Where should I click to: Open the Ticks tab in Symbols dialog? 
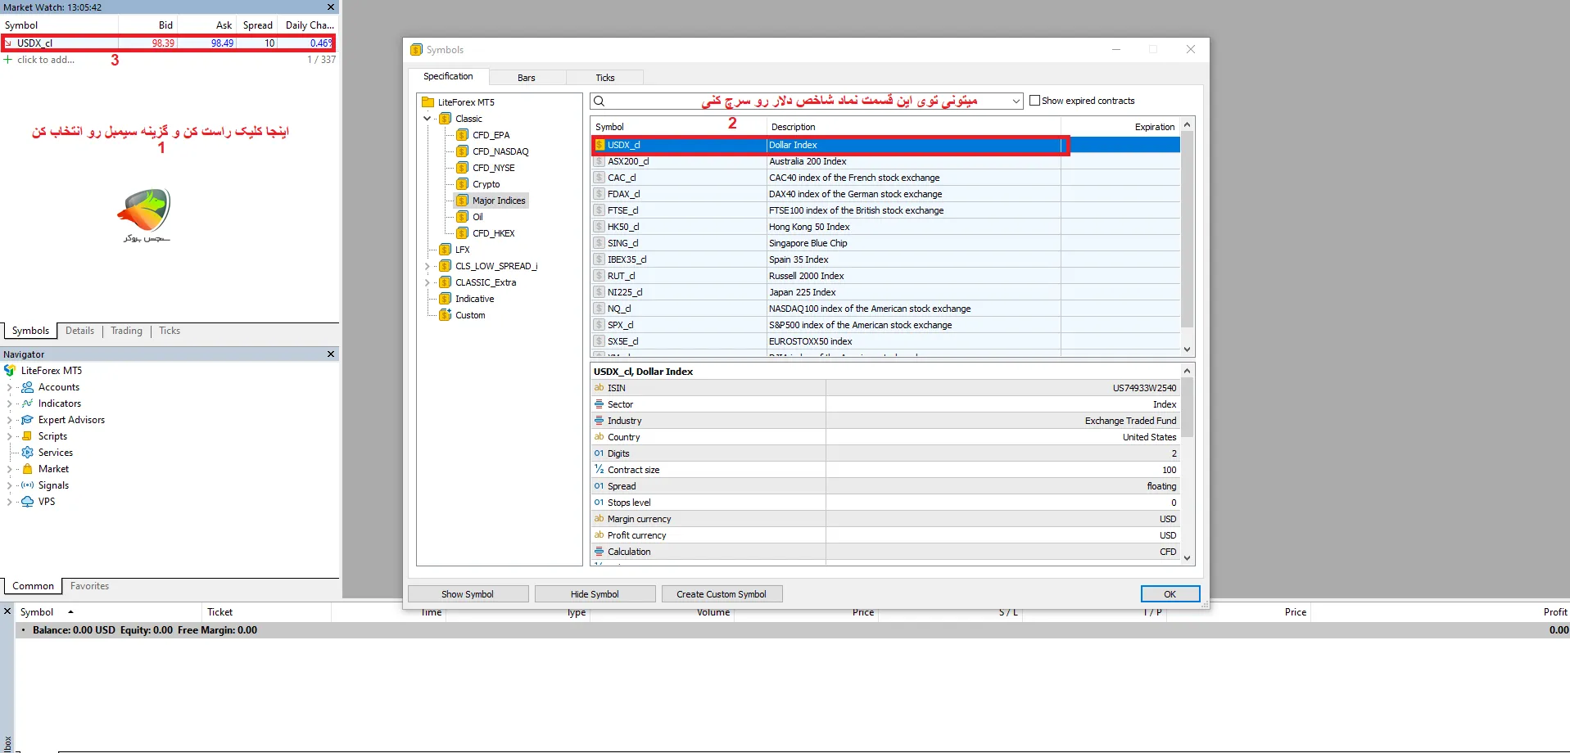tap(605, 78)
